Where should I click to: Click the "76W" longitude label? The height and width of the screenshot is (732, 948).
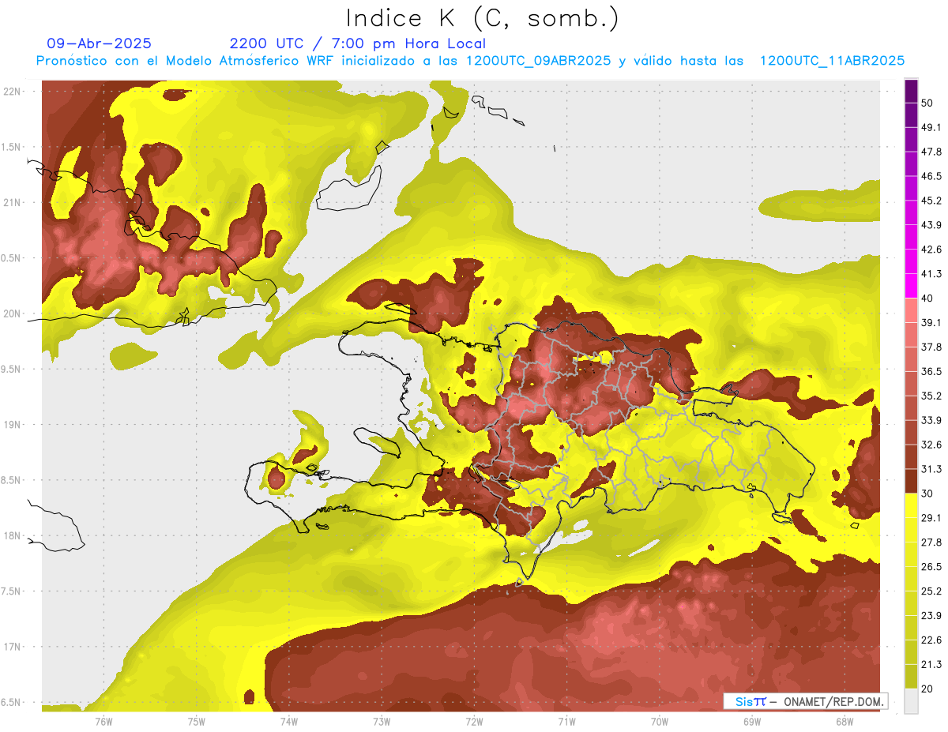[103, 722]
